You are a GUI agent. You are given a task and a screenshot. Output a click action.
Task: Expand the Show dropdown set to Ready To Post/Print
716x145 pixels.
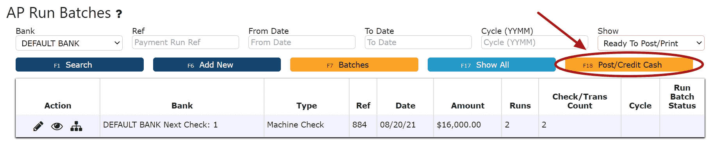[x=651, y=43]
